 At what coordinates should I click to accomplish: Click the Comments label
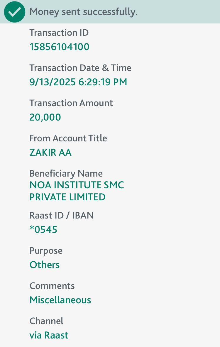click(x=52, y=286)
